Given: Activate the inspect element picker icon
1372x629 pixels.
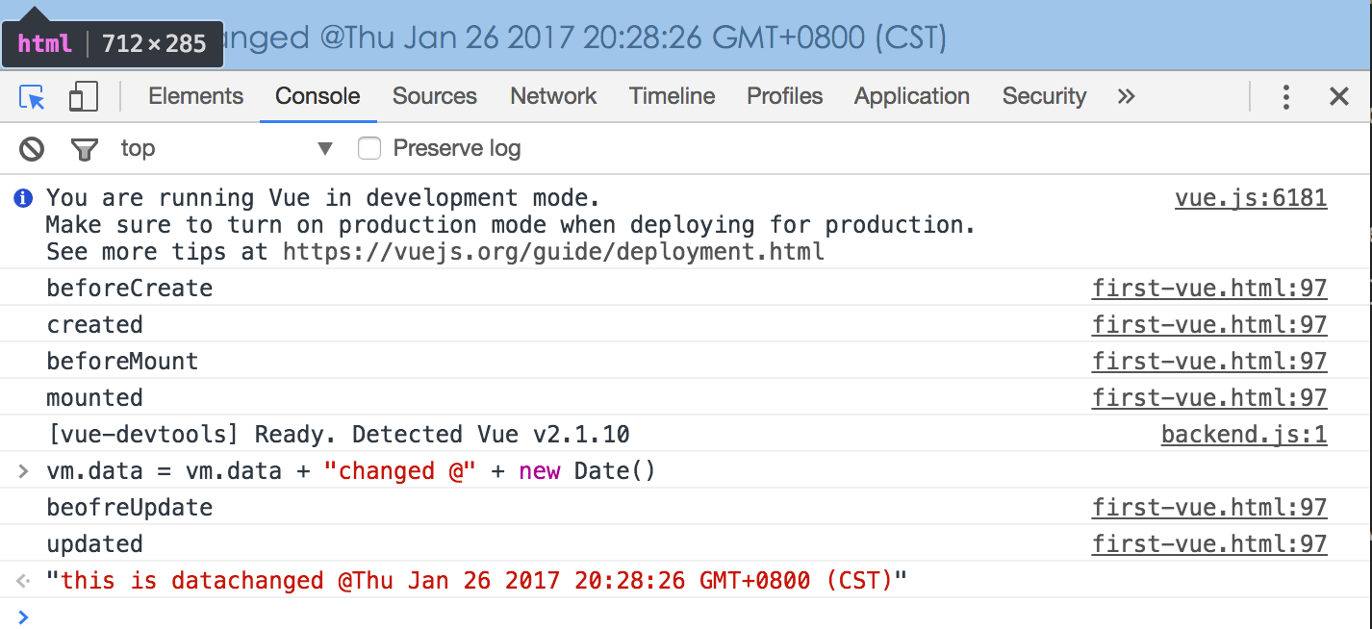Looking at the screenshot, I should tap(33, 97).
